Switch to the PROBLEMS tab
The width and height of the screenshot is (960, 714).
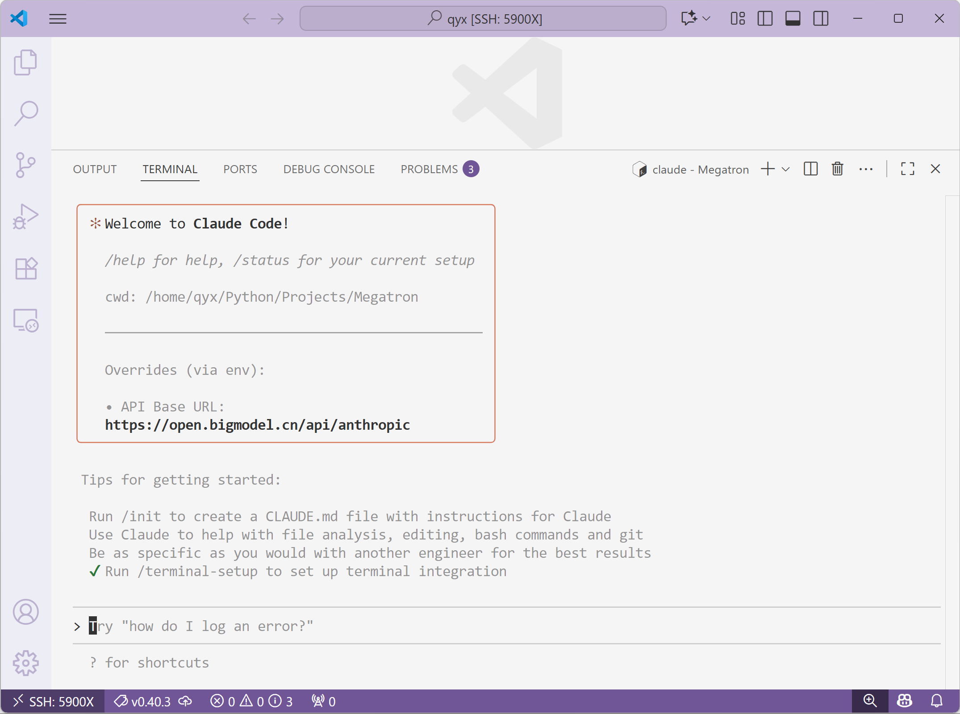439,169
